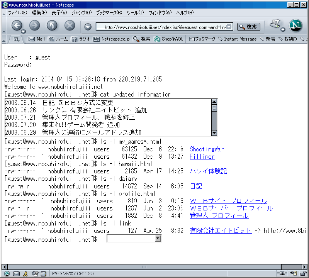Click the cookie/privacy eye icon in status bar

[293, 273]
